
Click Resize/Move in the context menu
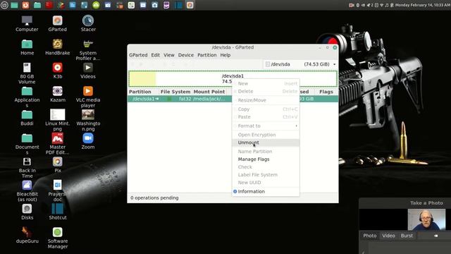[266, 100]
